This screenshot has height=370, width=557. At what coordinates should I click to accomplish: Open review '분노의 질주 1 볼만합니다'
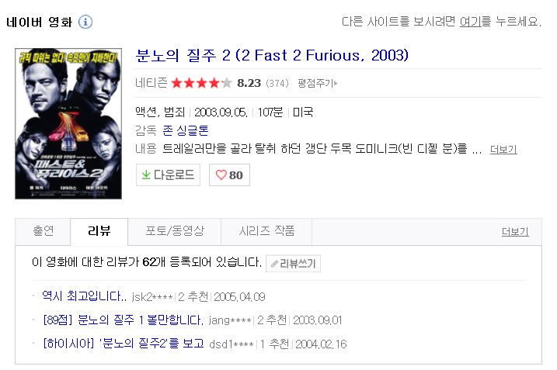[124, 320]
